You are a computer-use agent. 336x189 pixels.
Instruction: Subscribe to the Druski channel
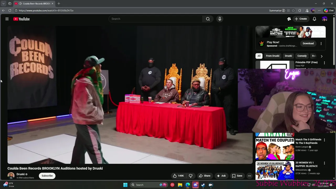pyautogui.click(x=47, y=176)
